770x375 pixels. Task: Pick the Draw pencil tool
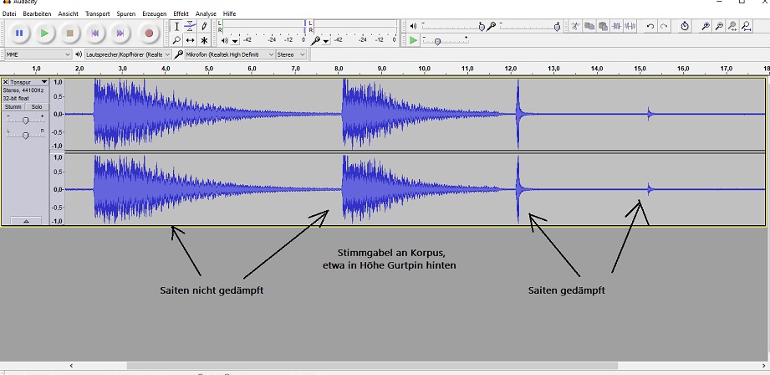pyautogui.click(x=204, y=27)
